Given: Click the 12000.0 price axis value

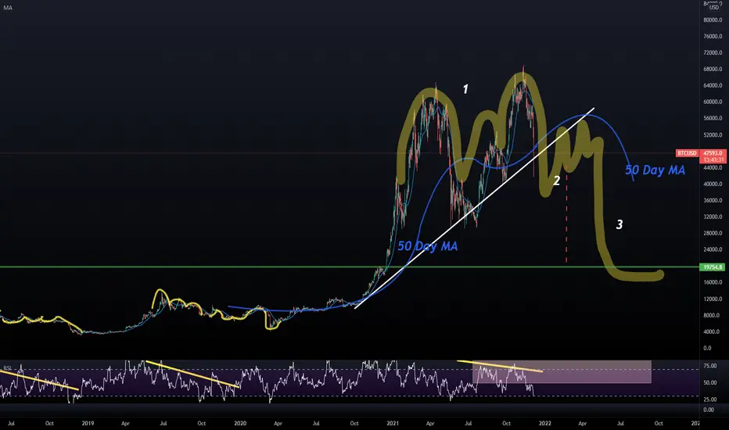Looking at the screenshot, I should pos(713,299).
